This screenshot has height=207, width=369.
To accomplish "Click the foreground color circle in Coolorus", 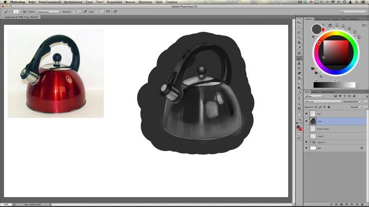I will click(x=317, y=29).
